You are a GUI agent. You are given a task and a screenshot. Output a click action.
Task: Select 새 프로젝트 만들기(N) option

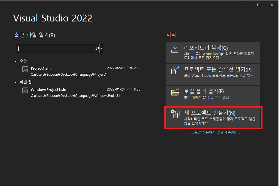point(213,117)
